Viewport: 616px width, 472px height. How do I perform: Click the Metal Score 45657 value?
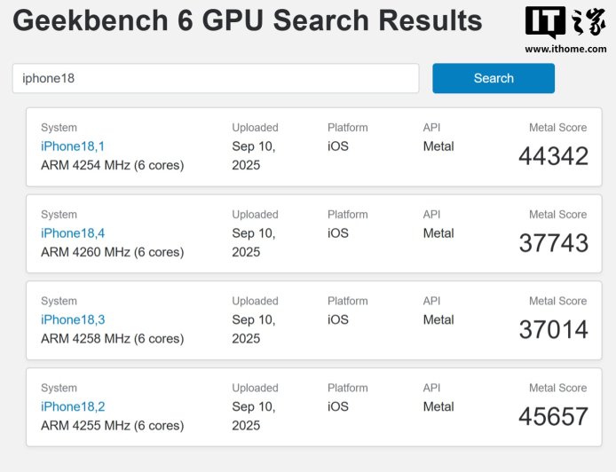[553, 416]
